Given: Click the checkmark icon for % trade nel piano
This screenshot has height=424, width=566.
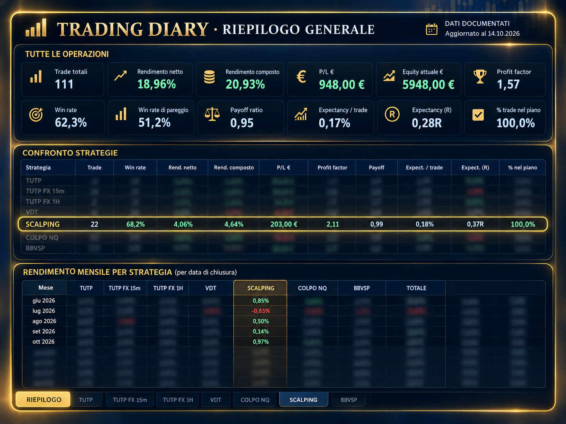Looking at the screenshot, I should point(478,115).
